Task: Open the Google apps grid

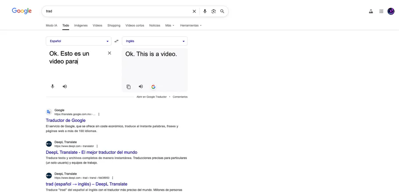Action: click(x=381, y=11)
